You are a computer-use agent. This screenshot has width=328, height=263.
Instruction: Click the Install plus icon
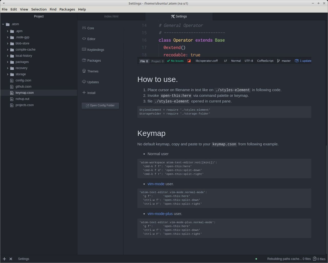point(84,92)
